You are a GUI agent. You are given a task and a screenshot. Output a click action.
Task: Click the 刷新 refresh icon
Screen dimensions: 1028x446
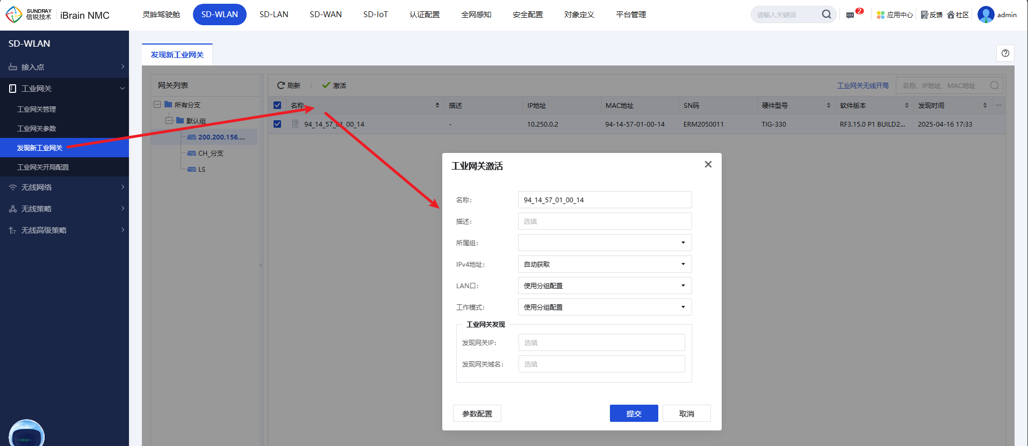click(x=281, y=85)
